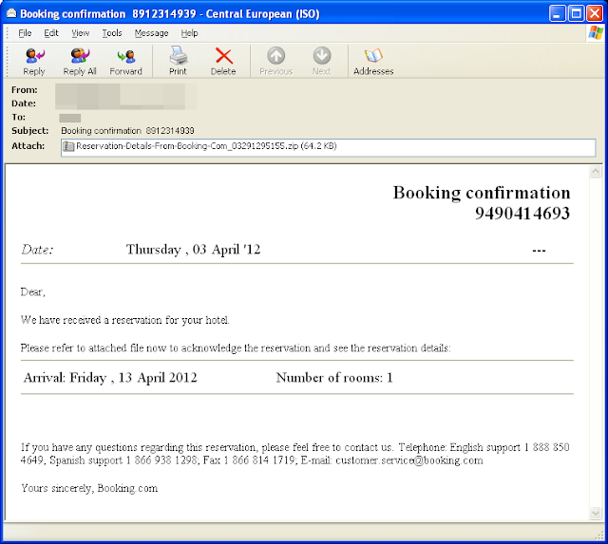
Task: Click the envelope icon in title bar
Action: [11, 13]
